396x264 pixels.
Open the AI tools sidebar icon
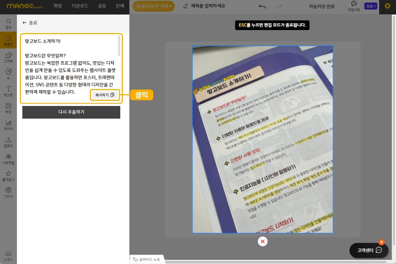8,74
